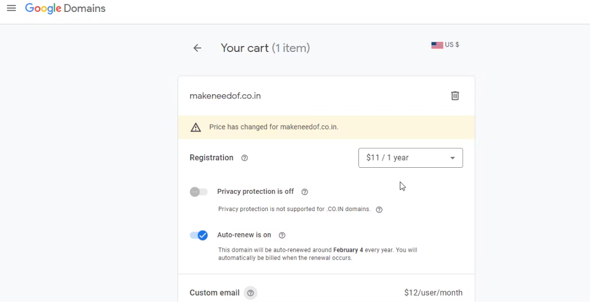Image resolution: width=590 pixels, height=302 pixels.
Task: Expand the $11 / 1 year registration dropdown
Action: click(411, 158)
